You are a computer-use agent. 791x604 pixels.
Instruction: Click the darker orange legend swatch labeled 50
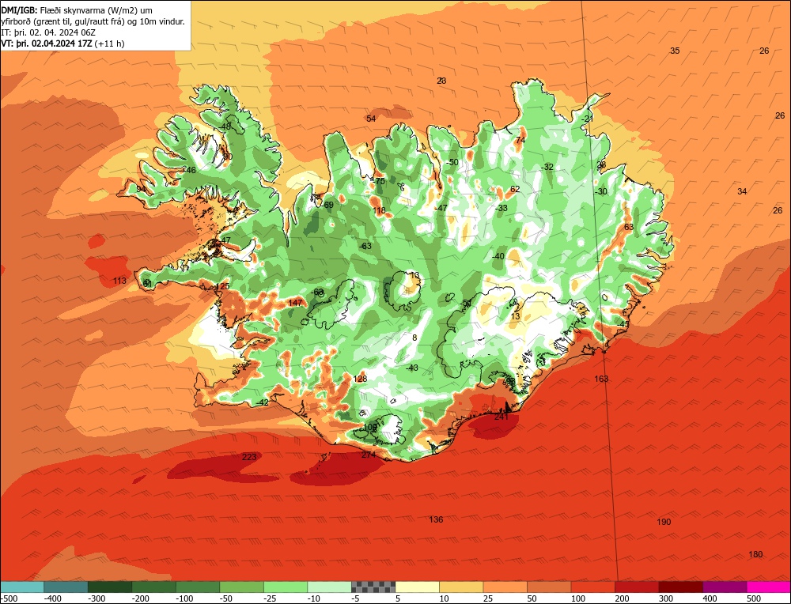point(549,587)
